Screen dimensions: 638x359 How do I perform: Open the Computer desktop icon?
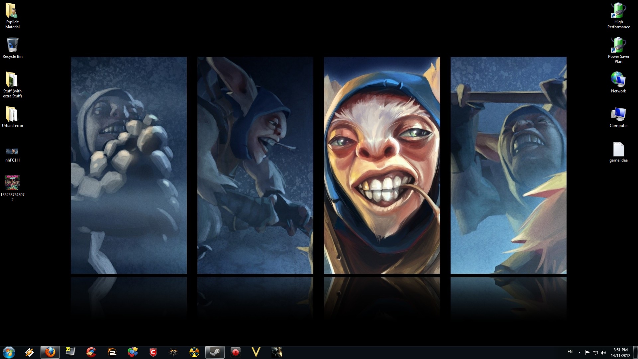[618, 117]
